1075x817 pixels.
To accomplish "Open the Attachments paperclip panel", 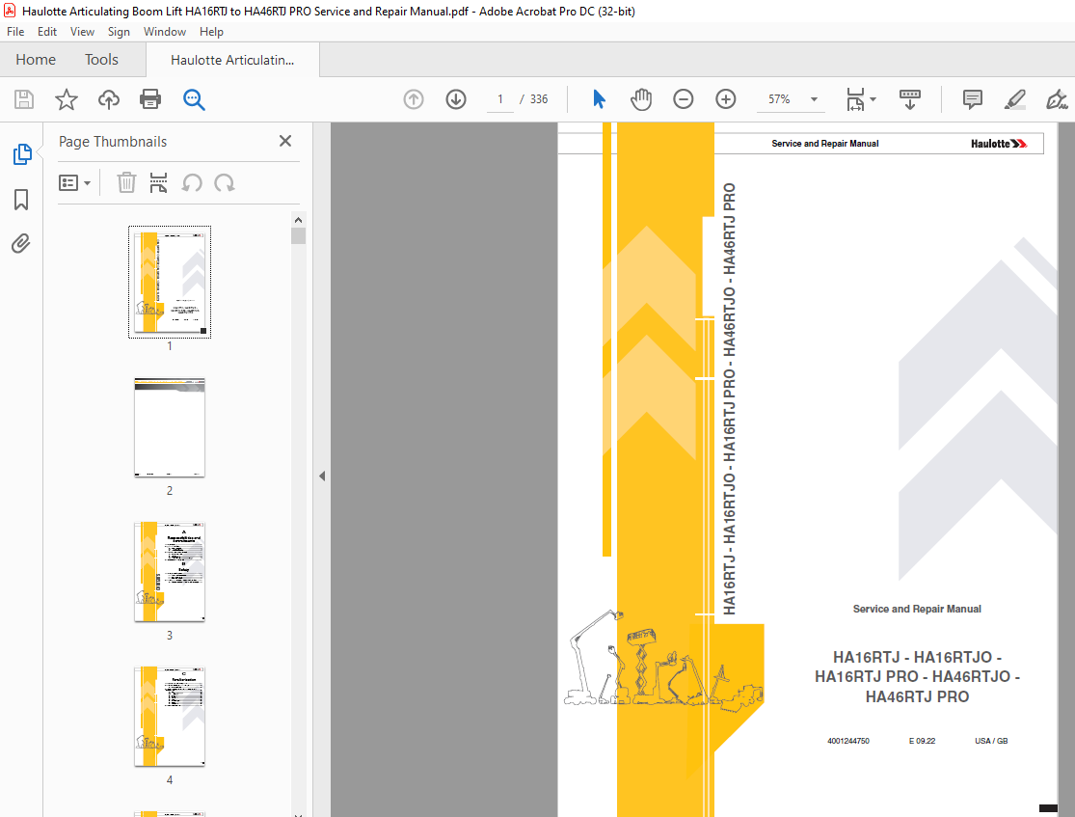I will point(21,243).
